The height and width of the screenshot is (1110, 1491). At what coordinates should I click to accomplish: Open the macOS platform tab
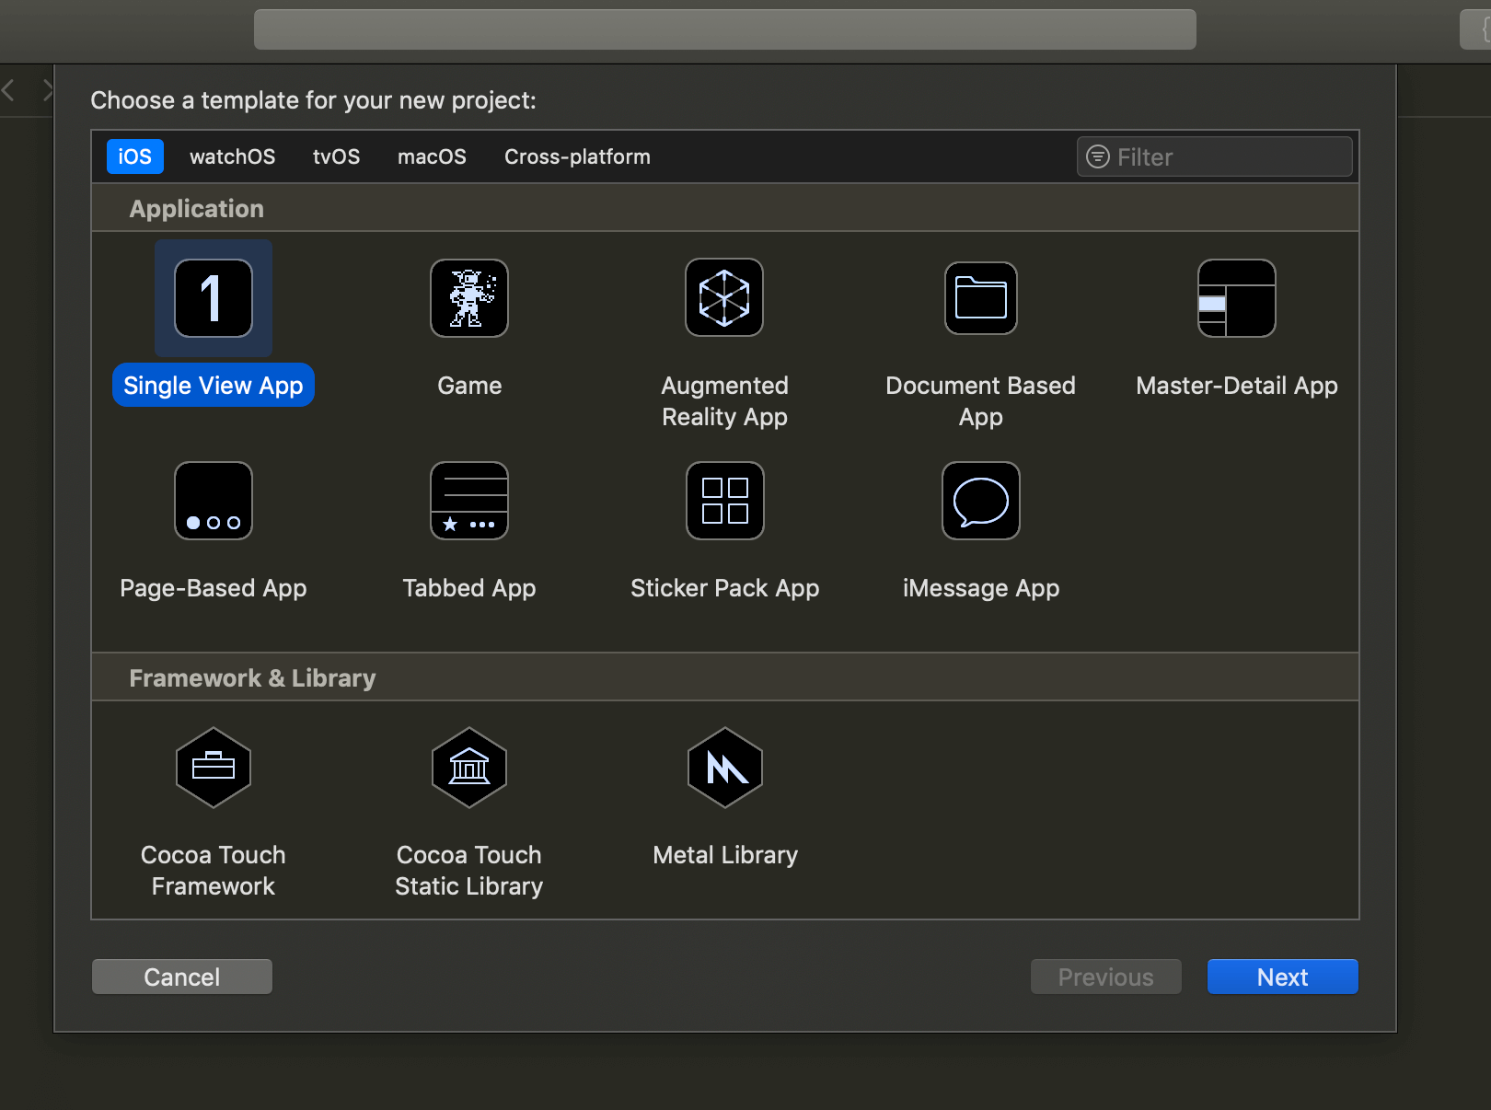pyautogui.click(x=432, y=156)
